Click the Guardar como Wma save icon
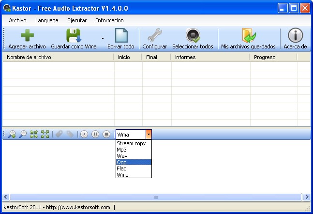The height and width of the screenshot is (214, 313). point(74,35)
